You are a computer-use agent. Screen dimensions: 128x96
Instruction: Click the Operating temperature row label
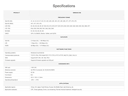(11, 80)
